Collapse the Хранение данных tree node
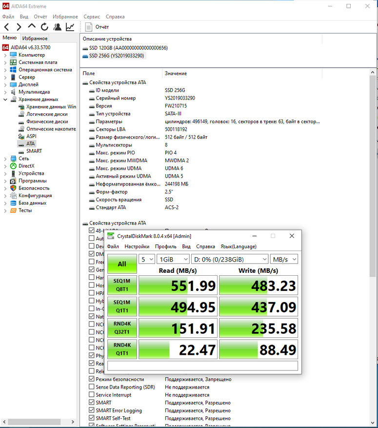Viewport: 378px width, 428px height. coord(5,100)
